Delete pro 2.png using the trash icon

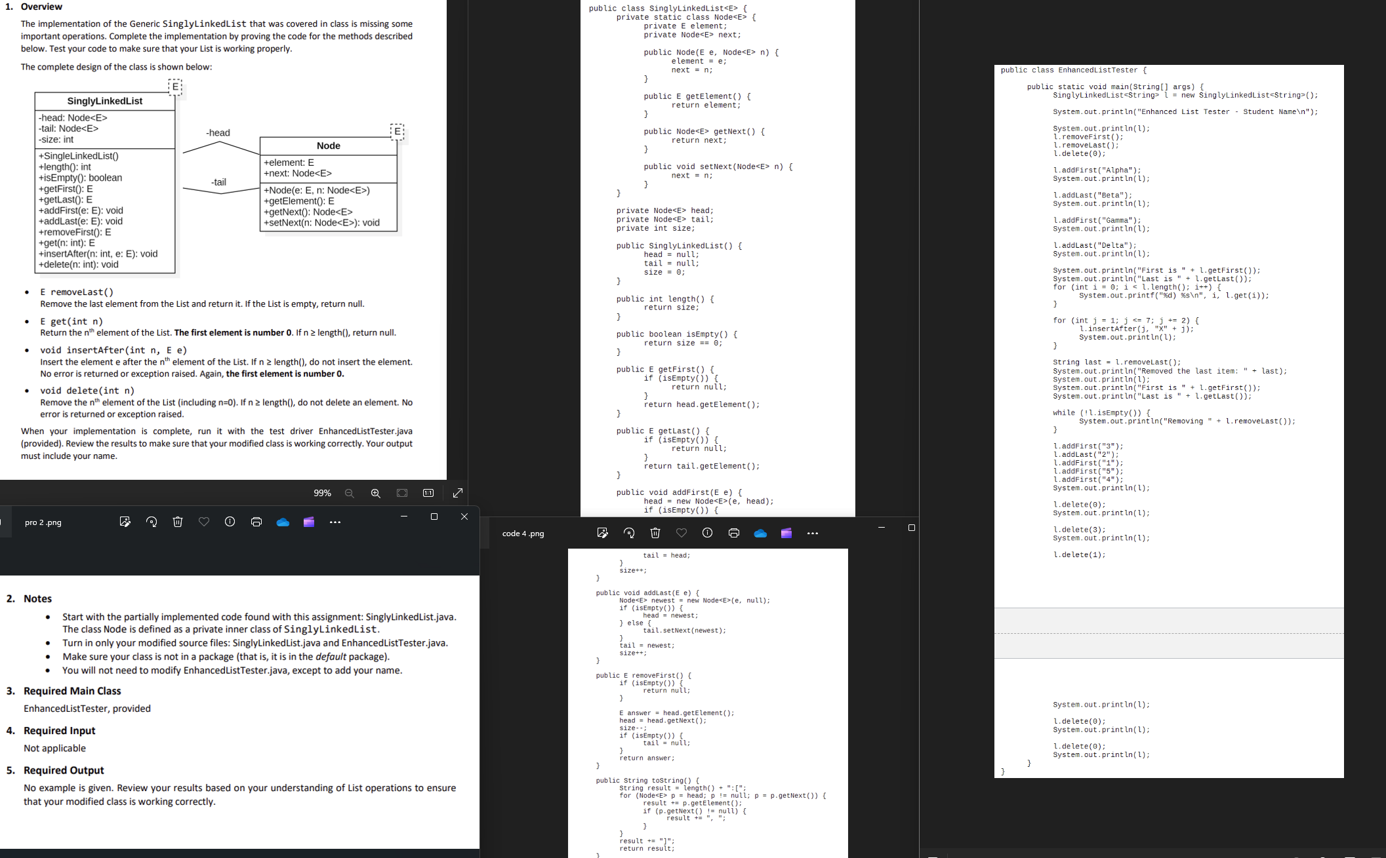178,521
